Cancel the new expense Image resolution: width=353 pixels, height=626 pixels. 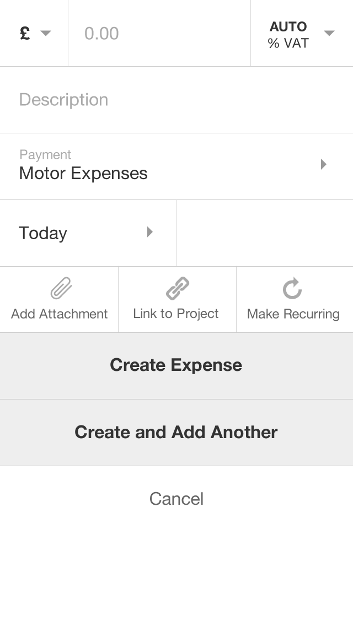pos(176,499)
